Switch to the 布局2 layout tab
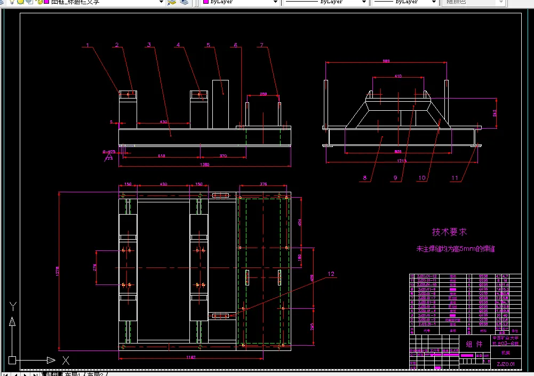534x376 pixels. click(x=95, y=374)
